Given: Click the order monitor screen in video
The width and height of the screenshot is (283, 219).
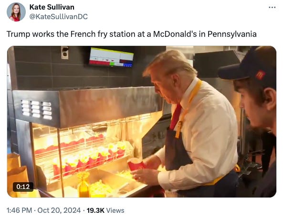Looking at the screenshot, I should (111, 57).
